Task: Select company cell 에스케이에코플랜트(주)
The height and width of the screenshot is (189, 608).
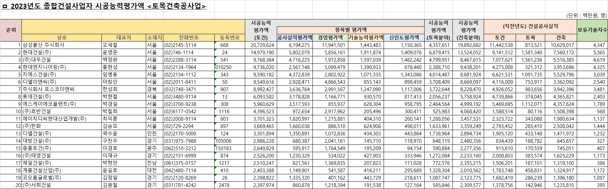Action: tap(62, 104)
